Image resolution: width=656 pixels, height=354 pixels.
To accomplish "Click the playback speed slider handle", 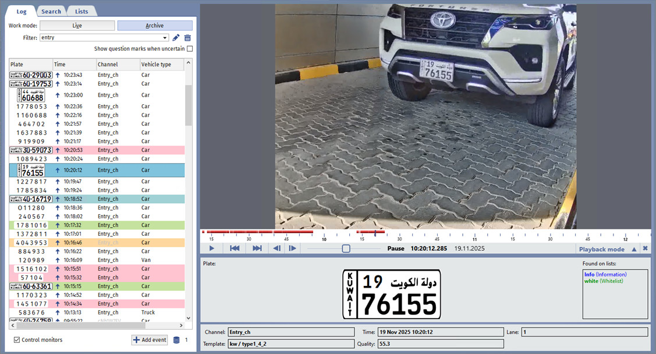I will click(346, 249).
